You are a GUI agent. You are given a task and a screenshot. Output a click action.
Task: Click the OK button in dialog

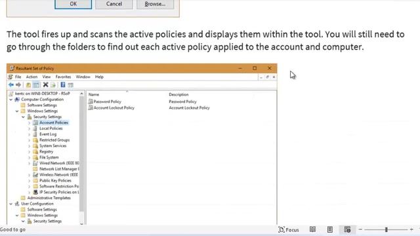(x=73, y=4)
